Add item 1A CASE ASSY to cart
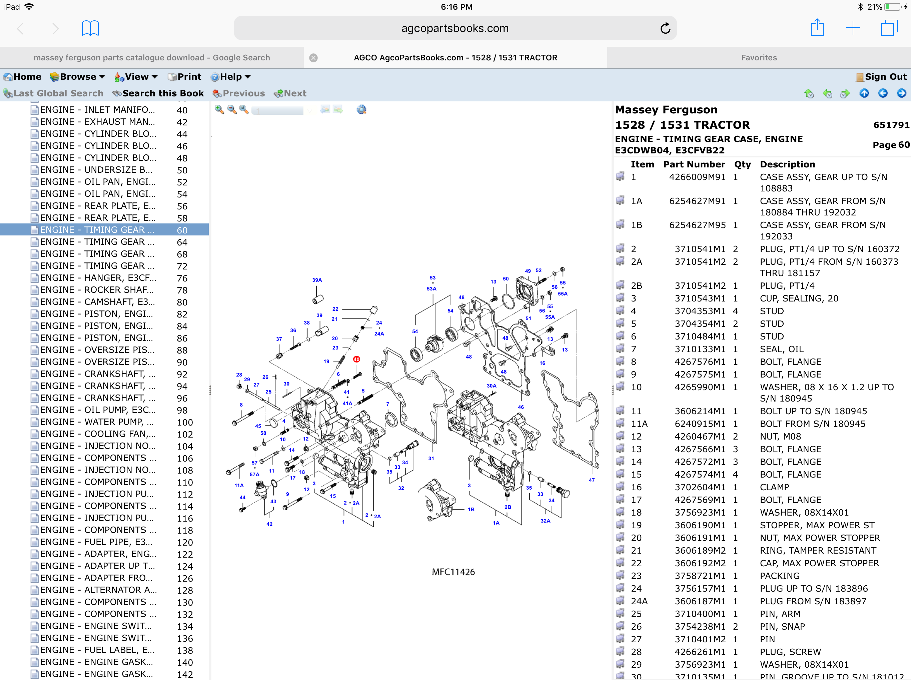Image resolution: width=911 pixels, height=683 pixels. (x=620, y=201)
